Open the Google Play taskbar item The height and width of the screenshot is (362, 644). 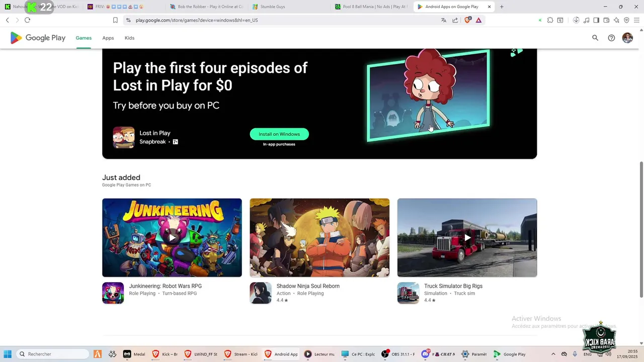(x=510, y=354)
